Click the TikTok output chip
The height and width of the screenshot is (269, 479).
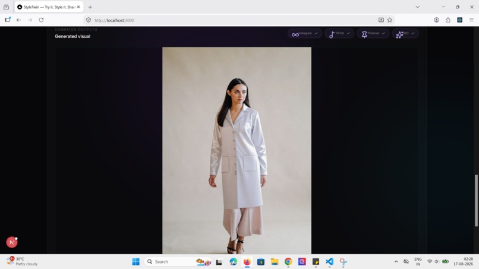click(x=339, y=34)
